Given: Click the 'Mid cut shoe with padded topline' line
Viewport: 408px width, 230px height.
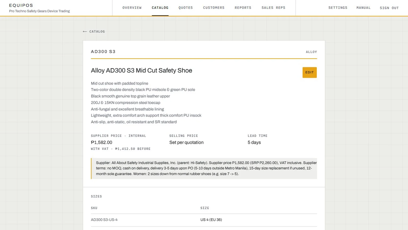Looking at the screenshot, I should (120, 83).
